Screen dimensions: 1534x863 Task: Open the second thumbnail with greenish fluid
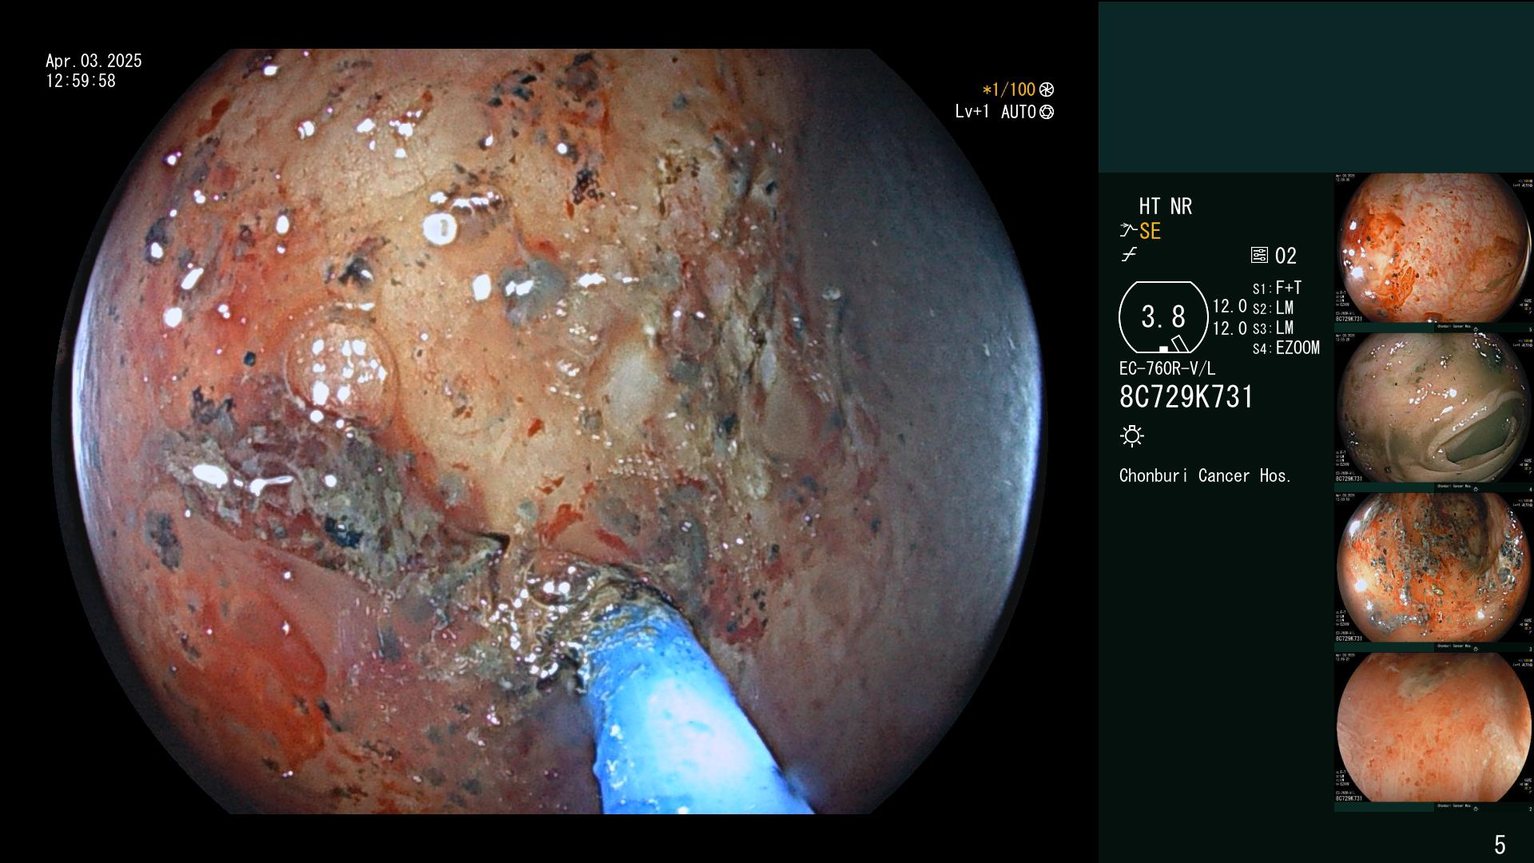[1433, 408]
